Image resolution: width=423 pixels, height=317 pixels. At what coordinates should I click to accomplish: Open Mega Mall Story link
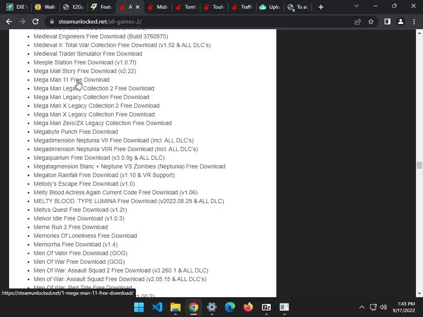tap(85, 71)
